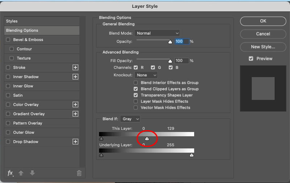Toggle the Preview checkbox
290x183 pixels.
[x=251, y=59]
